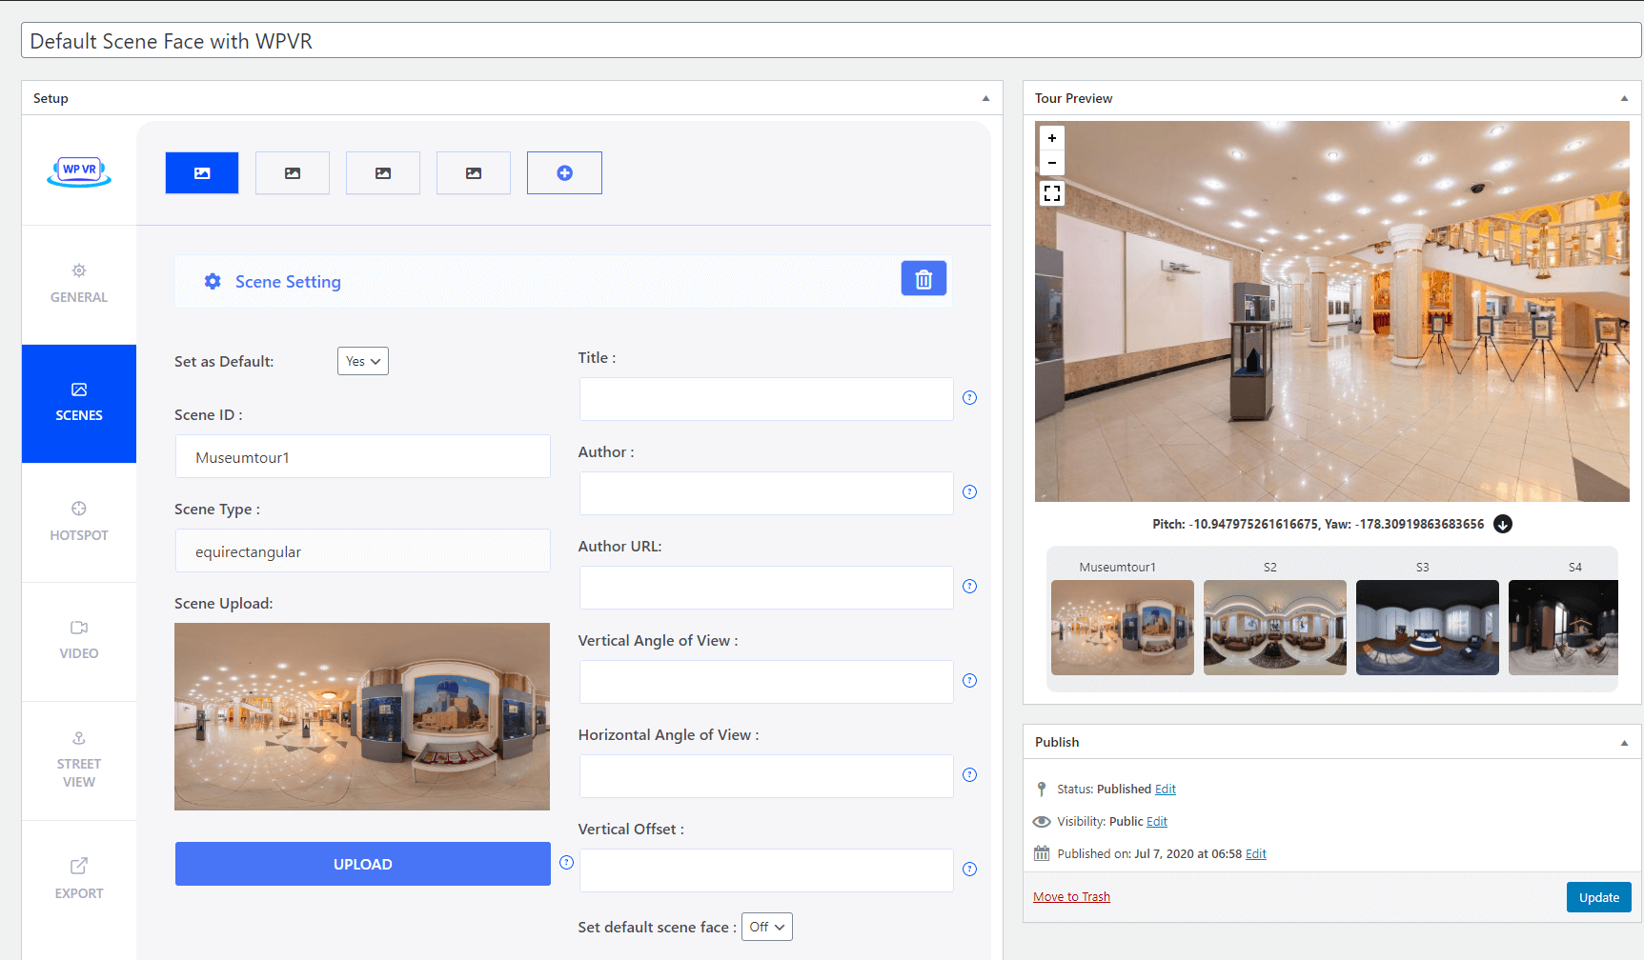Select the S2 scene thumbnail

pos(1275,628)
